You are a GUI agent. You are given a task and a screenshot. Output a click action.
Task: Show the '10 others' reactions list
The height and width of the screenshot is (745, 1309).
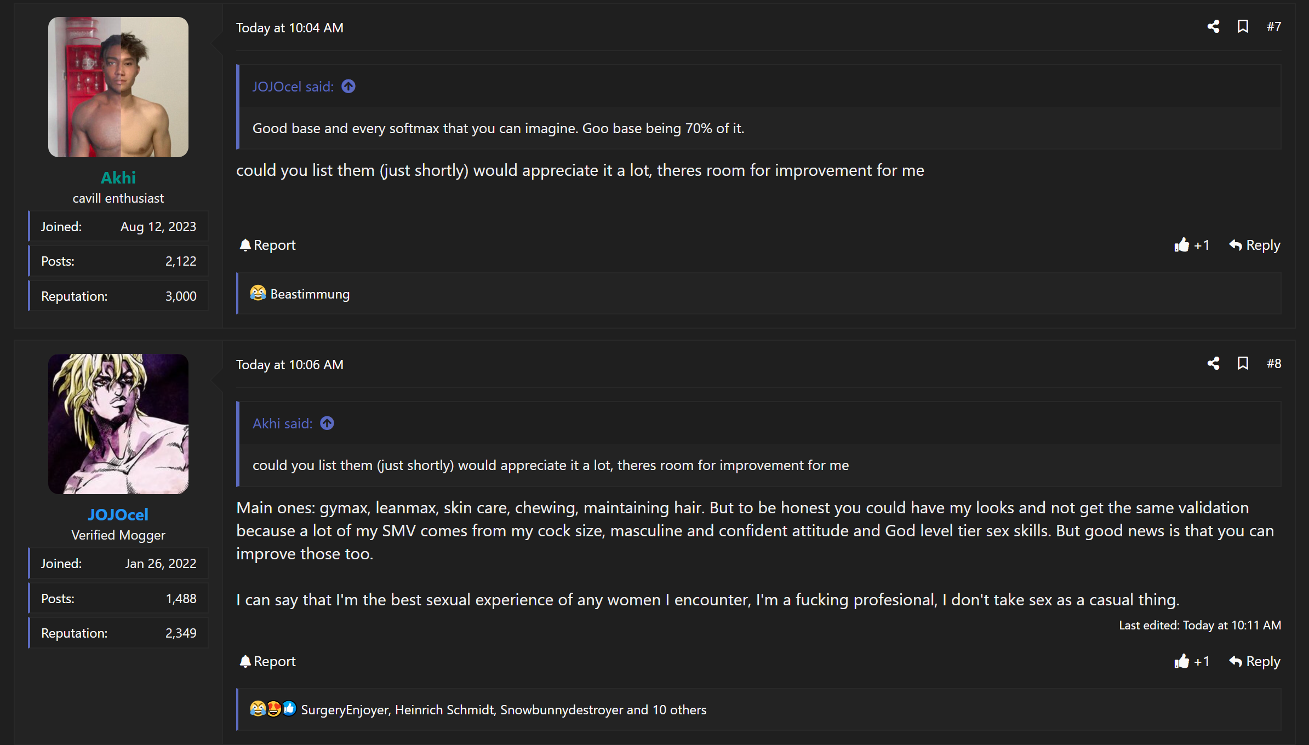(x=679, y=709)
